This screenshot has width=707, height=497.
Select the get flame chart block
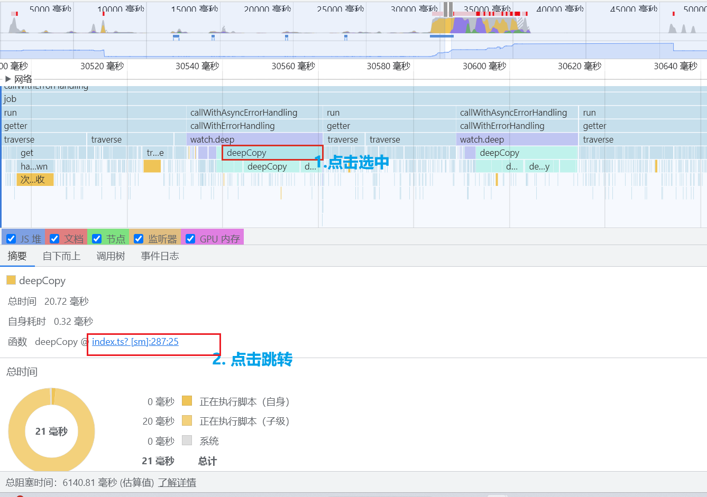click(x=26, y=153)
